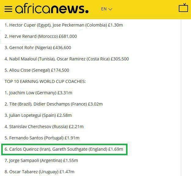
Task: Select the Jorge Sampaoli (Argentina) line
Action: click(41, 160)
